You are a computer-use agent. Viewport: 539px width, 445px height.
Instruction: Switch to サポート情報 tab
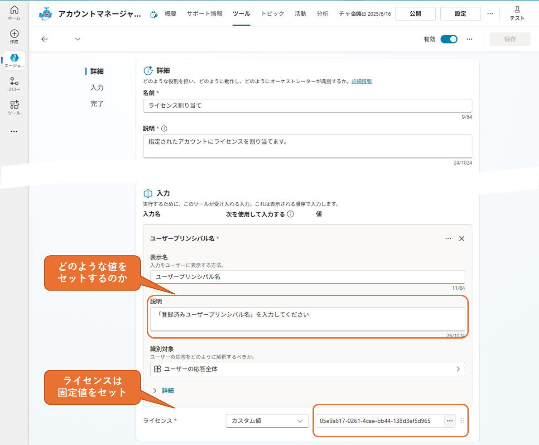(205, 14)
